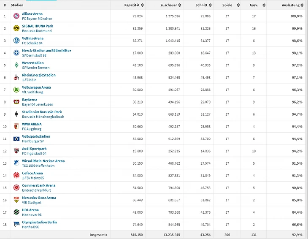The width and height of the screenshot is (308, 239).
Task: Open the Mercedes-Benz Arena link
Action: [39, 198]
